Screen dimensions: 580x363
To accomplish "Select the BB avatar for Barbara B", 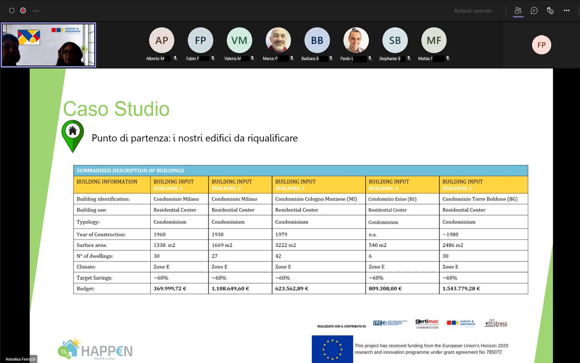I will pyautogui.click(x=317, y=41).
